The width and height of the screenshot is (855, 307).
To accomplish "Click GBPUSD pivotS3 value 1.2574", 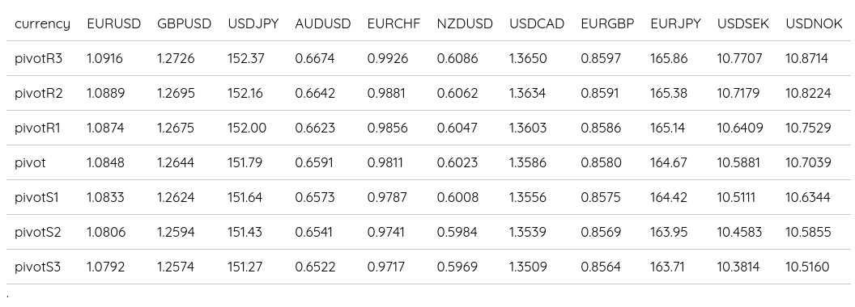I will pyautogui.click(x=175, y=267).
